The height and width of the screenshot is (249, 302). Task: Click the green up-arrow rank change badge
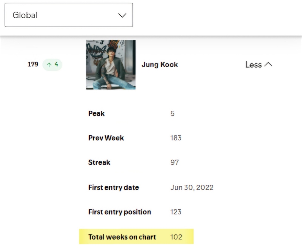click(52, 65)
